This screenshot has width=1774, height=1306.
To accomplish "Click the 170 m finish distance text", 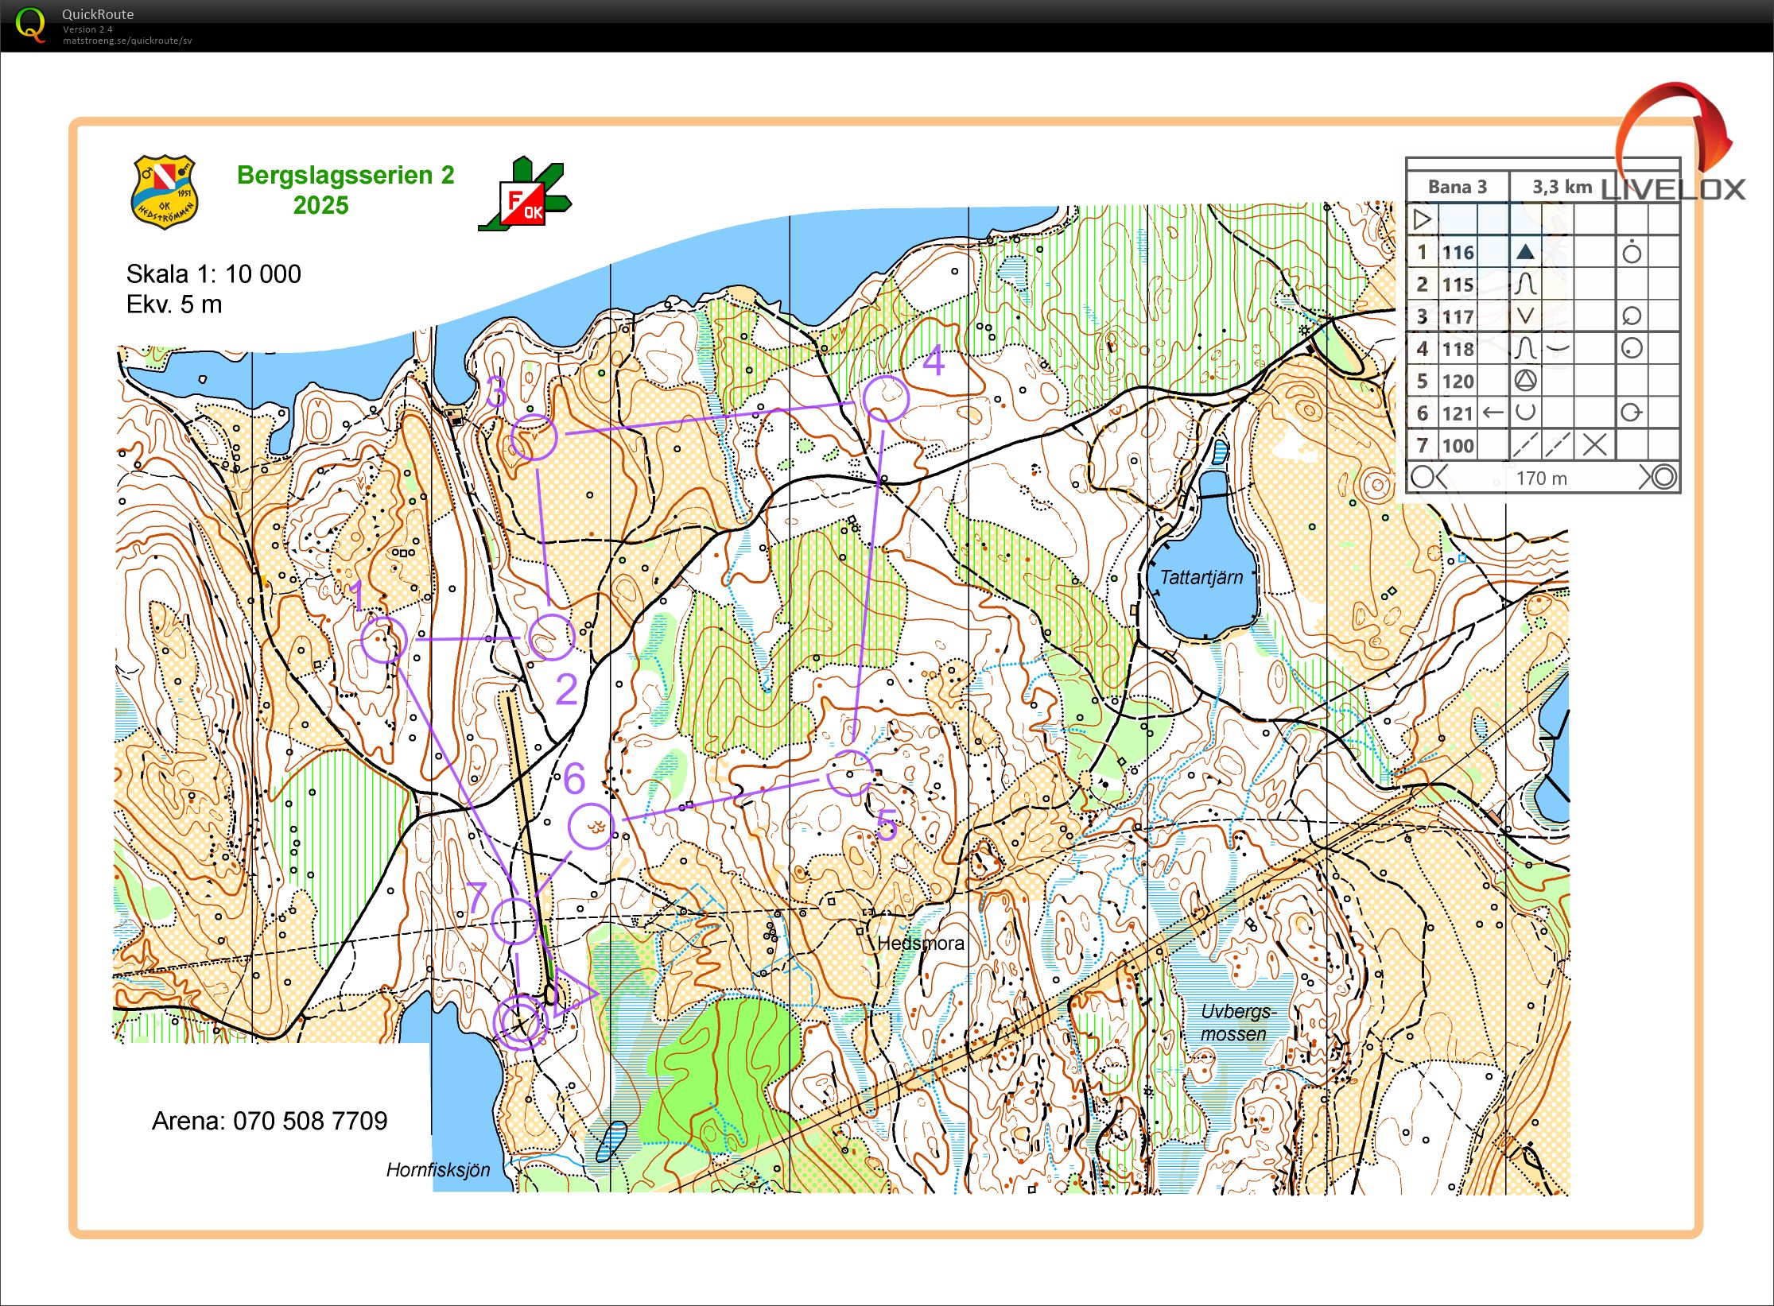I will (x=1541, y=479).
